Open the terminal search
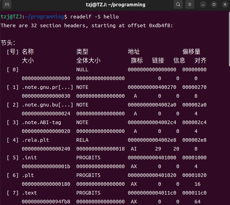230x205 pixels. click(178, 5)
